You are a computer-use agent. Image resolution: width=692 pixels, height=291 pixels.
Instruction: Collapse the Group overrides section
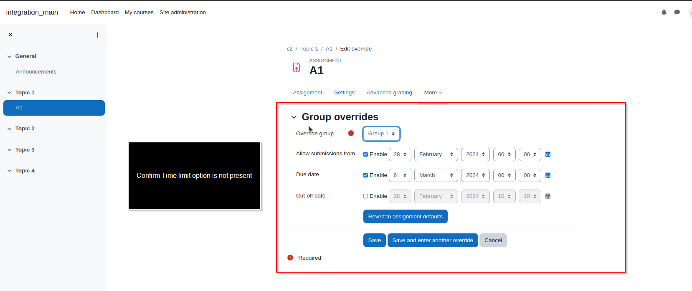point(294,117)
